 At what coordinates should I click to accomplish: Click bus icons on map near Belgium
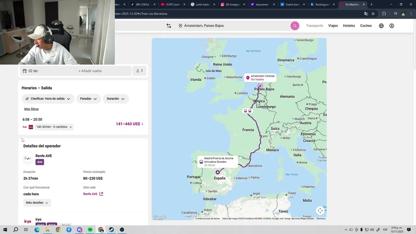[x=248, y=111]
